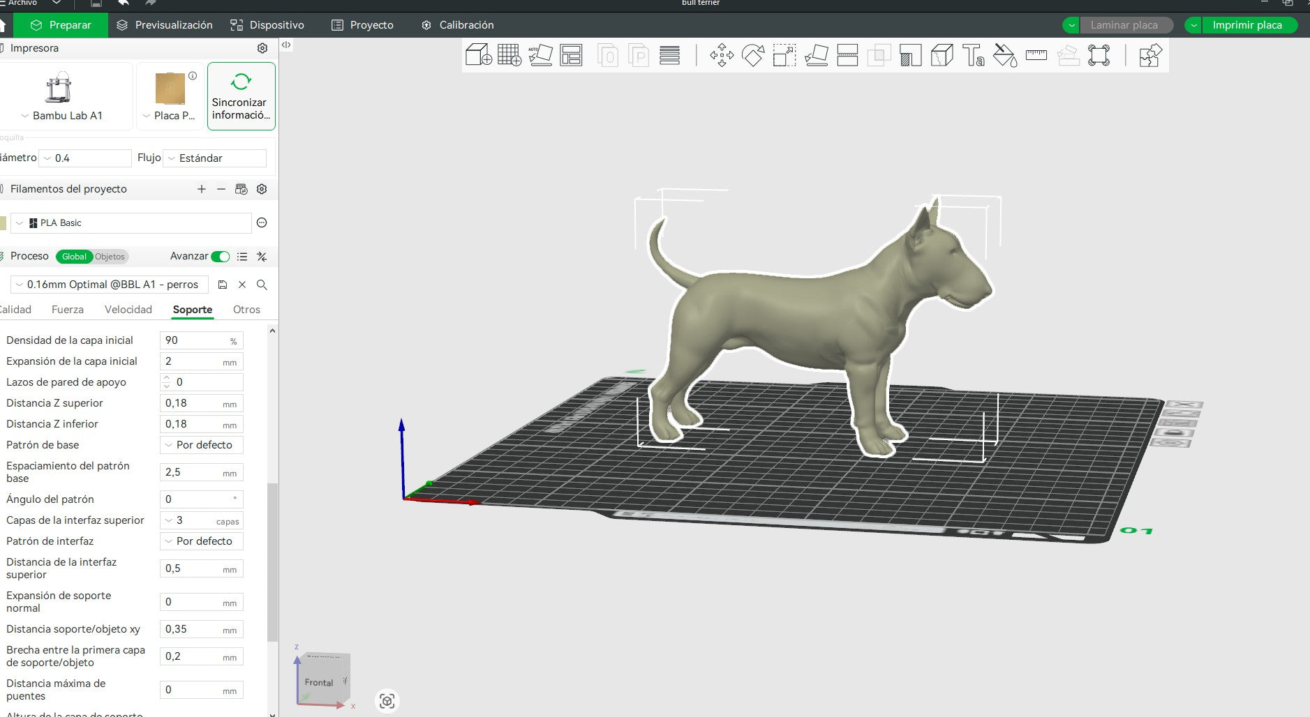Screen dimensions: 1310x717
Task: Click the Add model cube icon
Action: click(x=479, y=55)
